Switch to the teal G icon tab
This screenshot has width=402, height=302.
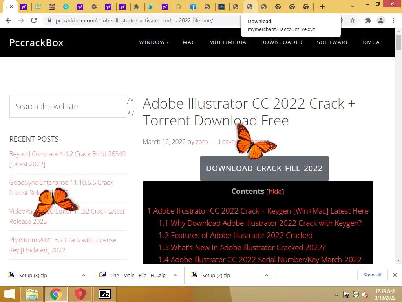66,7
